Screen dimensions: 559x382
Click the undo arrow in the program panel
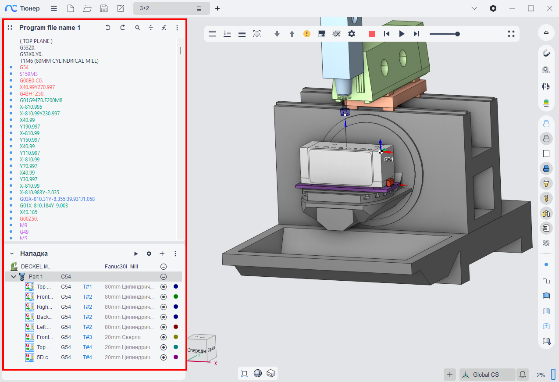pyautogui.click(x=108, y=28)
